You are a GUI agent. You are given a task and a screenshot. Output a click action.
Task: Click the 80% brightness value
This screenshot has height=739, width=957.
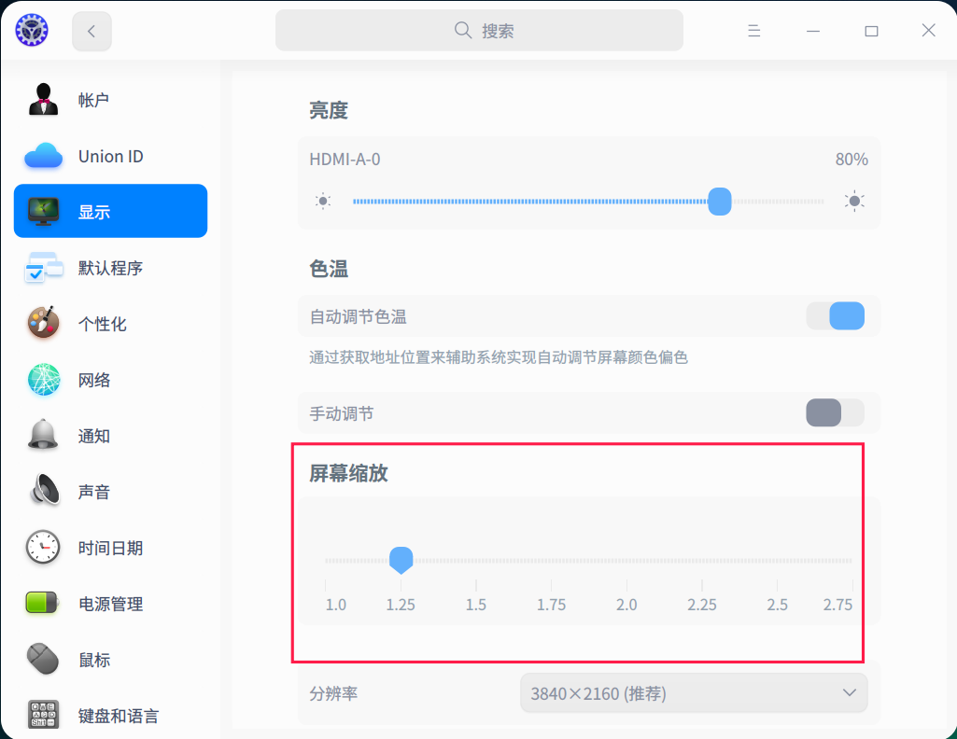pyautogui.click(x=851, y=160)
